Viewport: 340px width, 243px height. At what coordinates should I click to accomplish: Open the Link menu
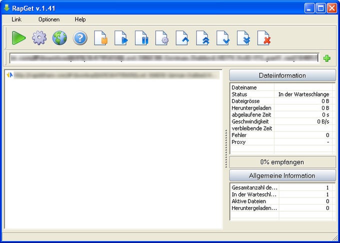(16, 19)
